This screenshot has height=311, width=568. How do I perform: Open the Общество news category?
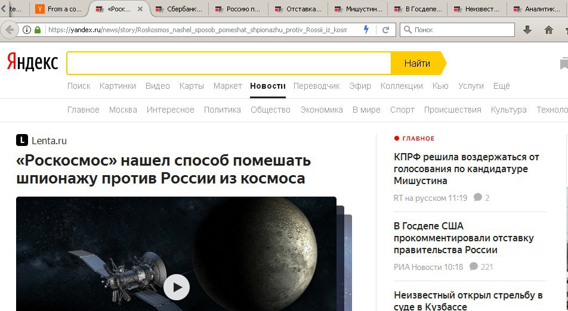coord(271,110)
